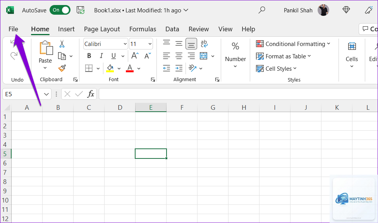Open the Clipboard dialog launcher

[76, 80]
